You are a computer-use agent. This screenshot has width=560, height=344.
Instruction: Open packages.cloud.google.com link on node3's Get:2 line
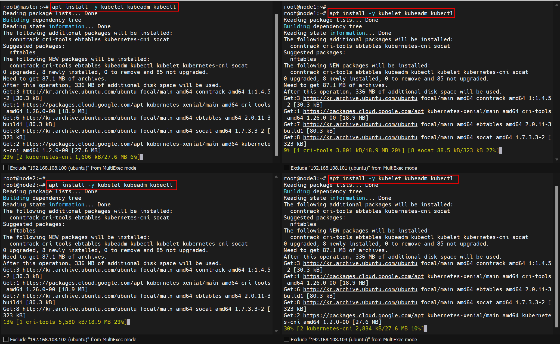pyautogui.click(x=363, y=315)
